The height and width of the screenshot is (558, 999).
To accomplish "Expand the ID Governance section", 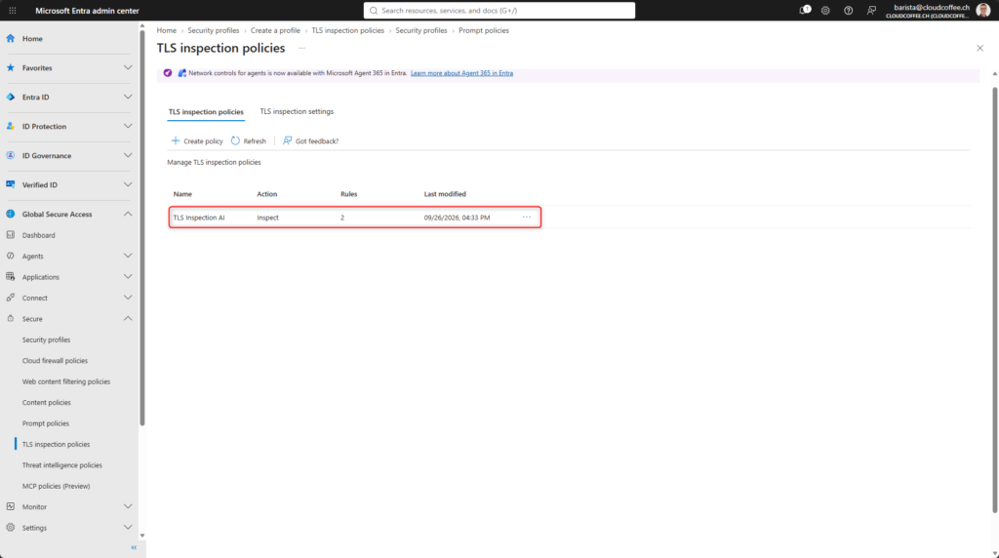I will pos(128,155).
